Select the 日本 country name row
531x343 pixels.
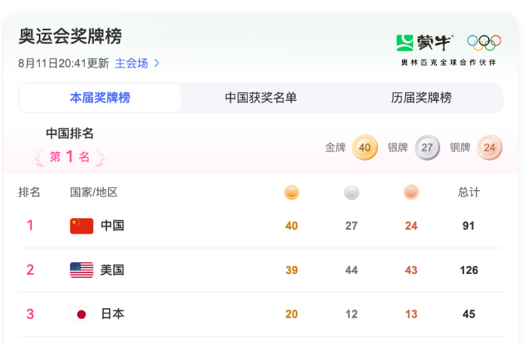click(261, 314)
